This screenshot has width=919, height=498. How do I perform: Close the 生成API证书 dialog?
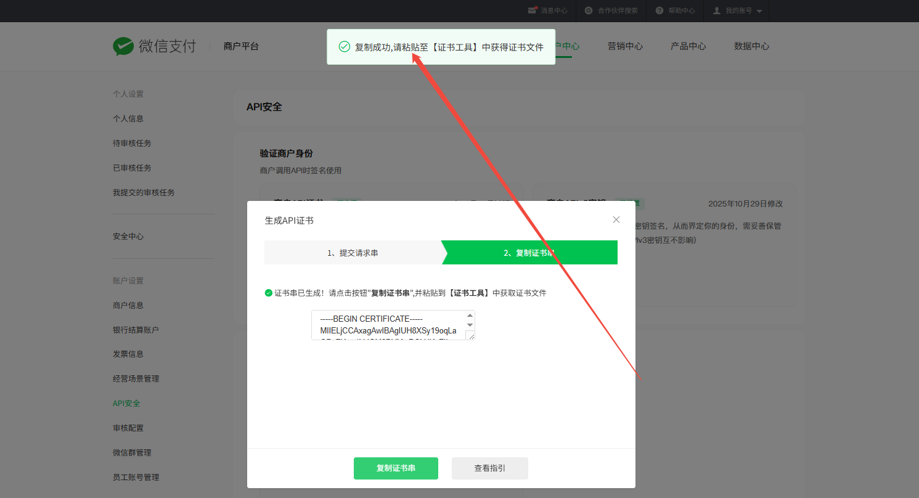(616, 220)
